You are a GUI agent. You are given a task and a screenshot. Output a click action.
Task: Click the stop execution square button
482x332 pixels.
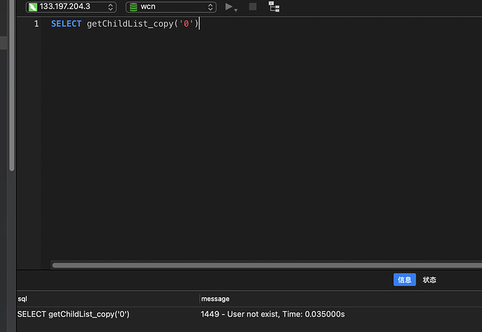pos(253,6)
